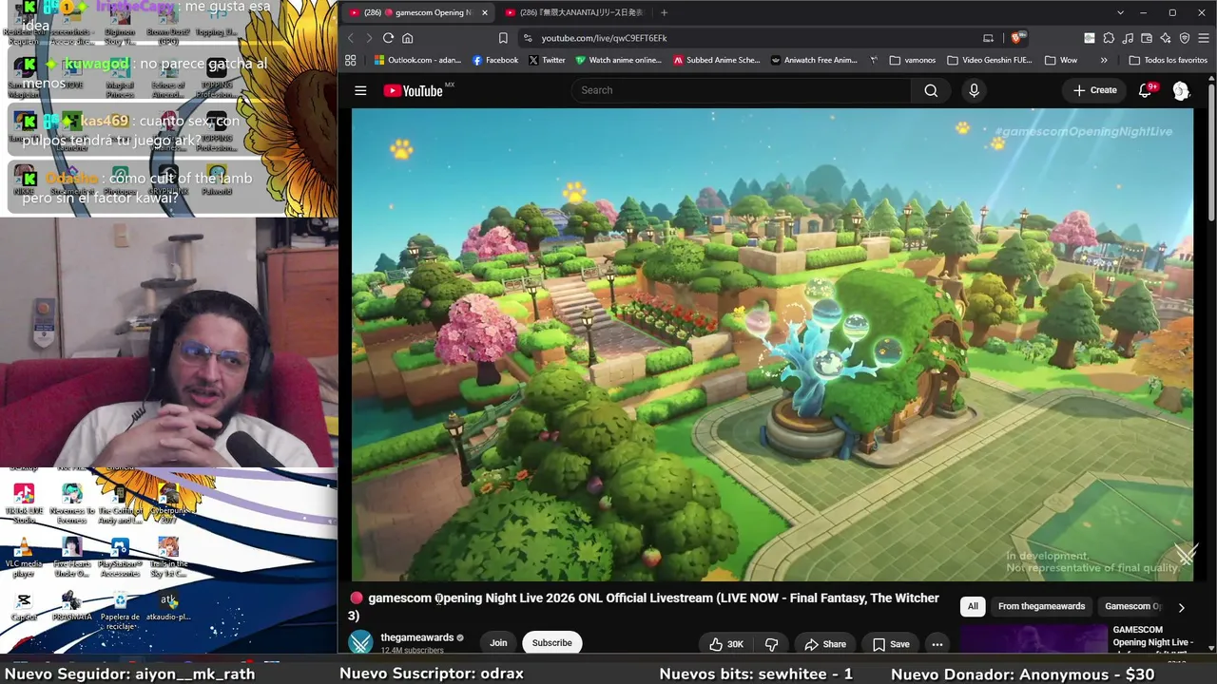This screenshot has width=1217, height=684.
Task: Select the All filter chip
Action: pyautogui.click(x=973, y=606)
